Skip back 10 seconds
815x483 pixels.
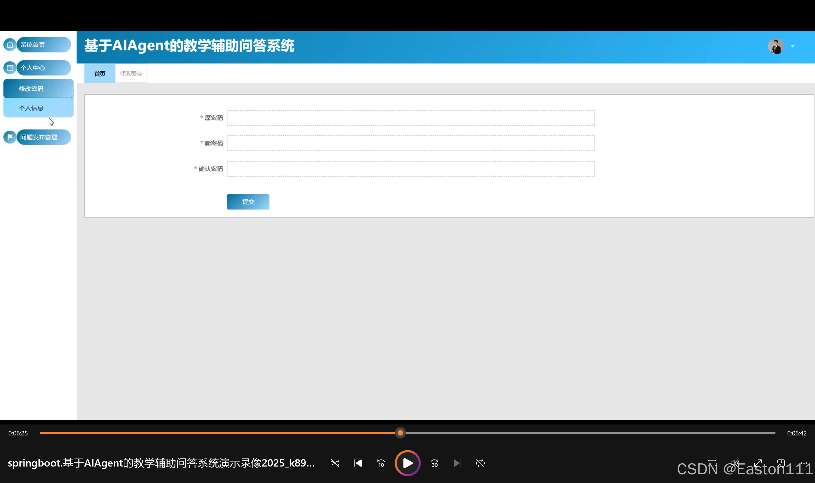(x=381, y=463)
